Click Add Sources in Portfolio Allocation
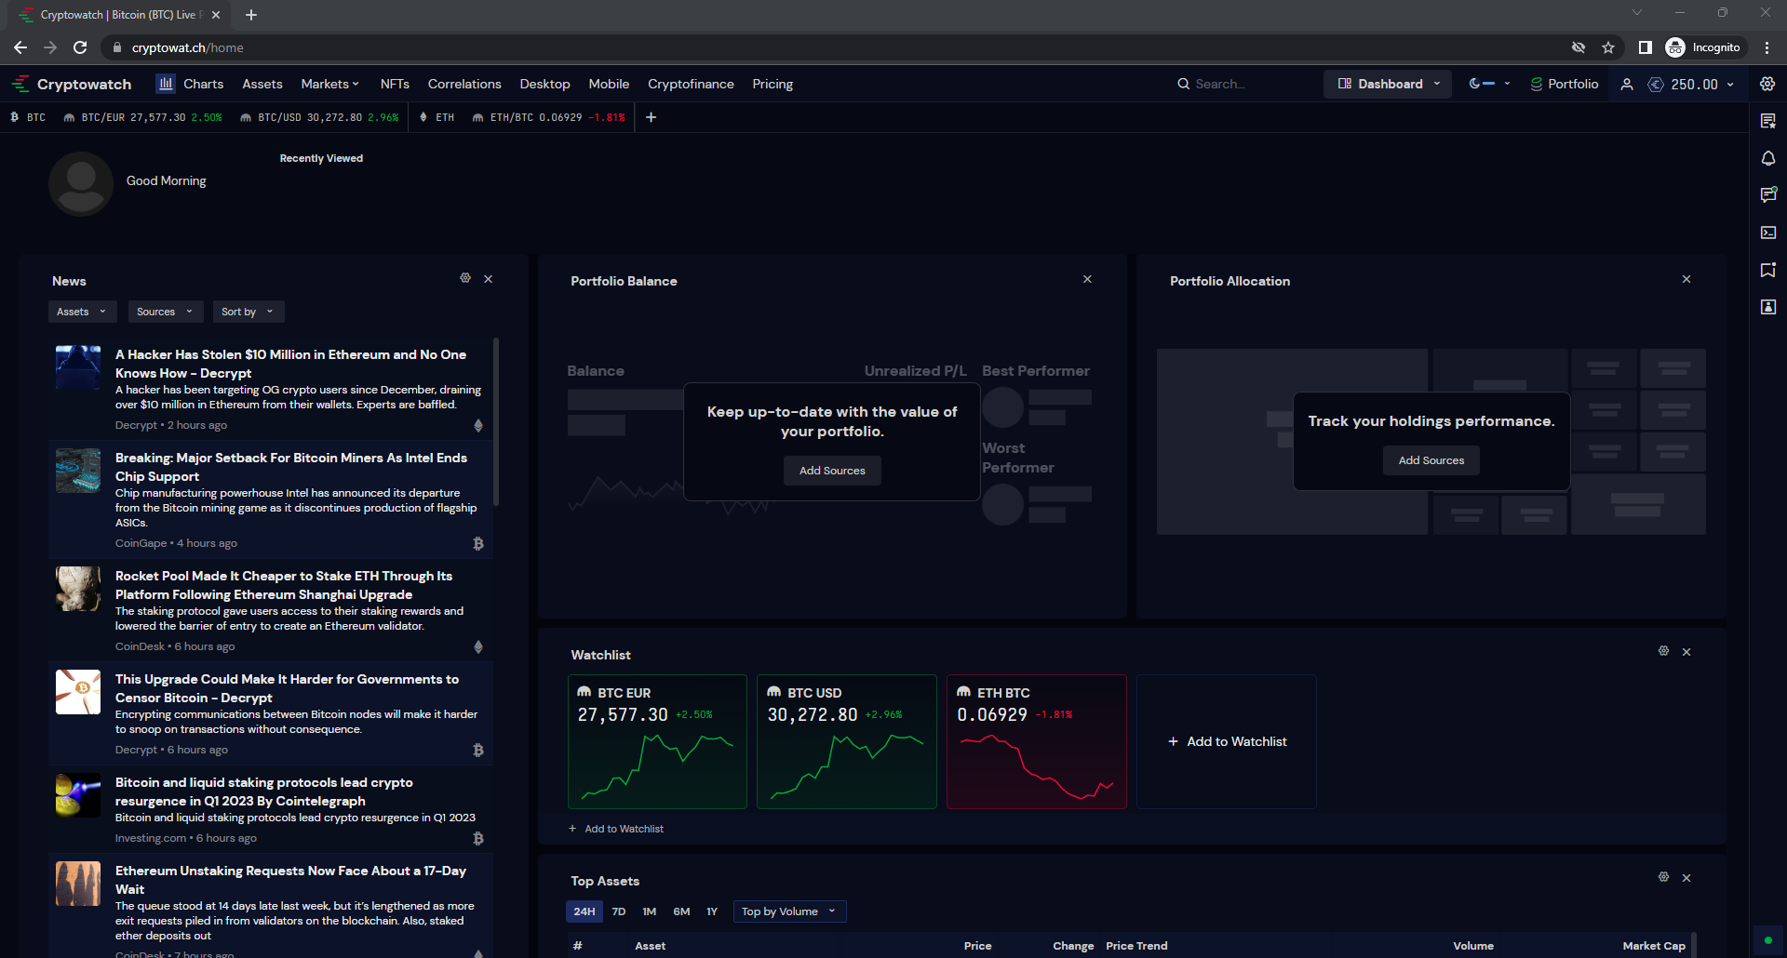The height and width of the screenshot is (958, 1787). click(x=1431, y=460)
